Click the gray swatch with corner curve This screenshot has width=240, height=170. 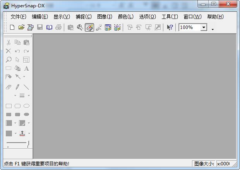click(22, 123)
